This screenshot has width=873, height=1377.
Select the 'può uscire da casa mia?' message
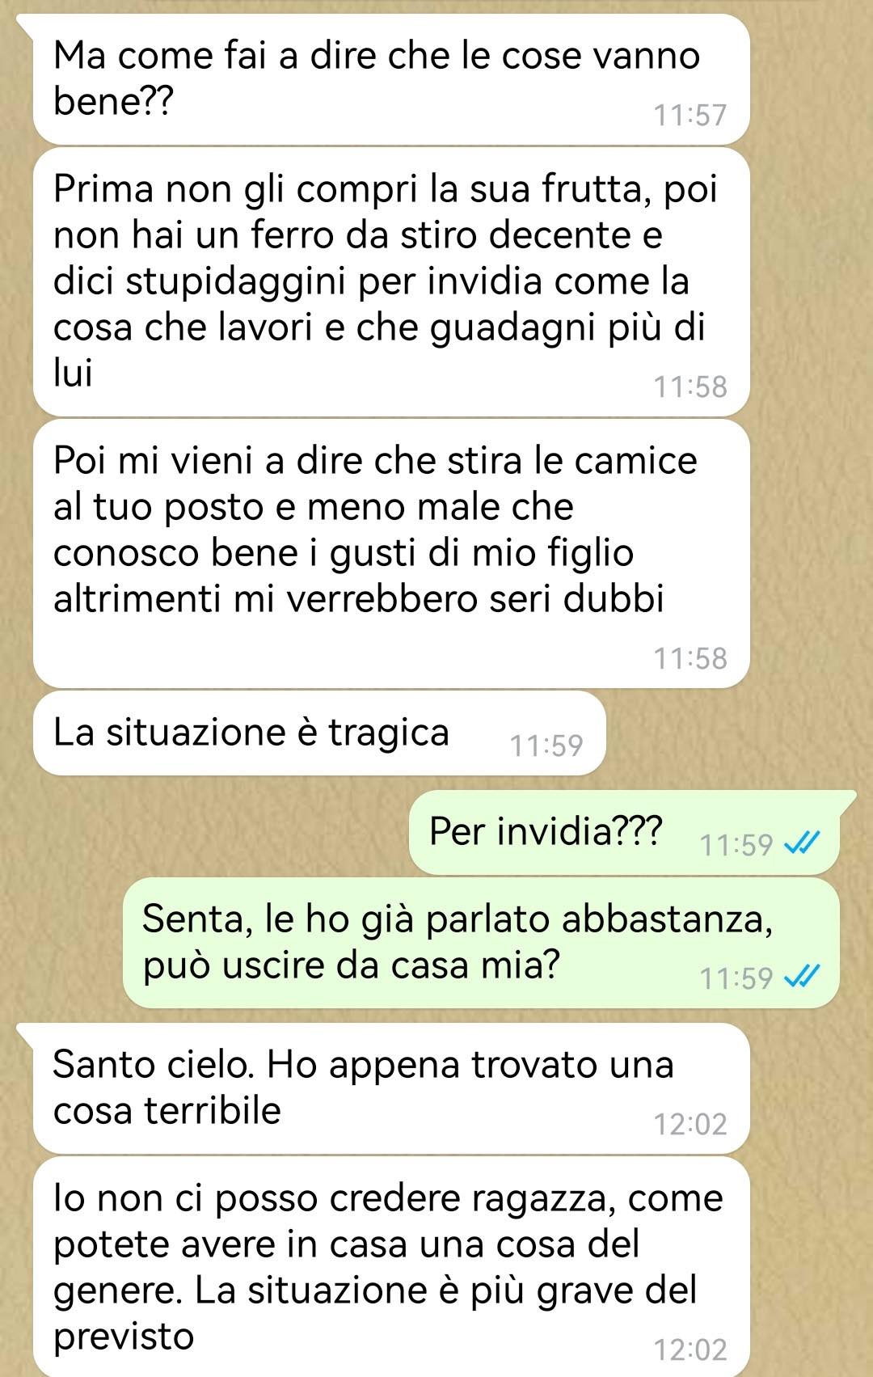(481, 943)
